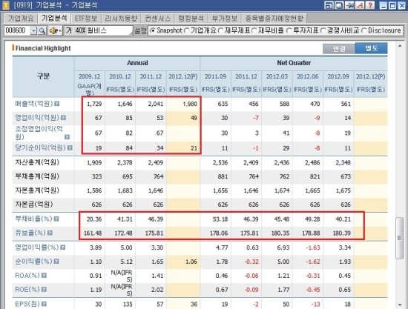Click the search magnifier beside the stock code

42,30
